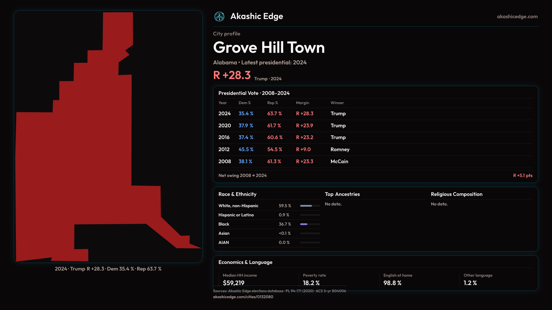
Task: Open the akashicedge.com link in header
Action: click(517, 17)
